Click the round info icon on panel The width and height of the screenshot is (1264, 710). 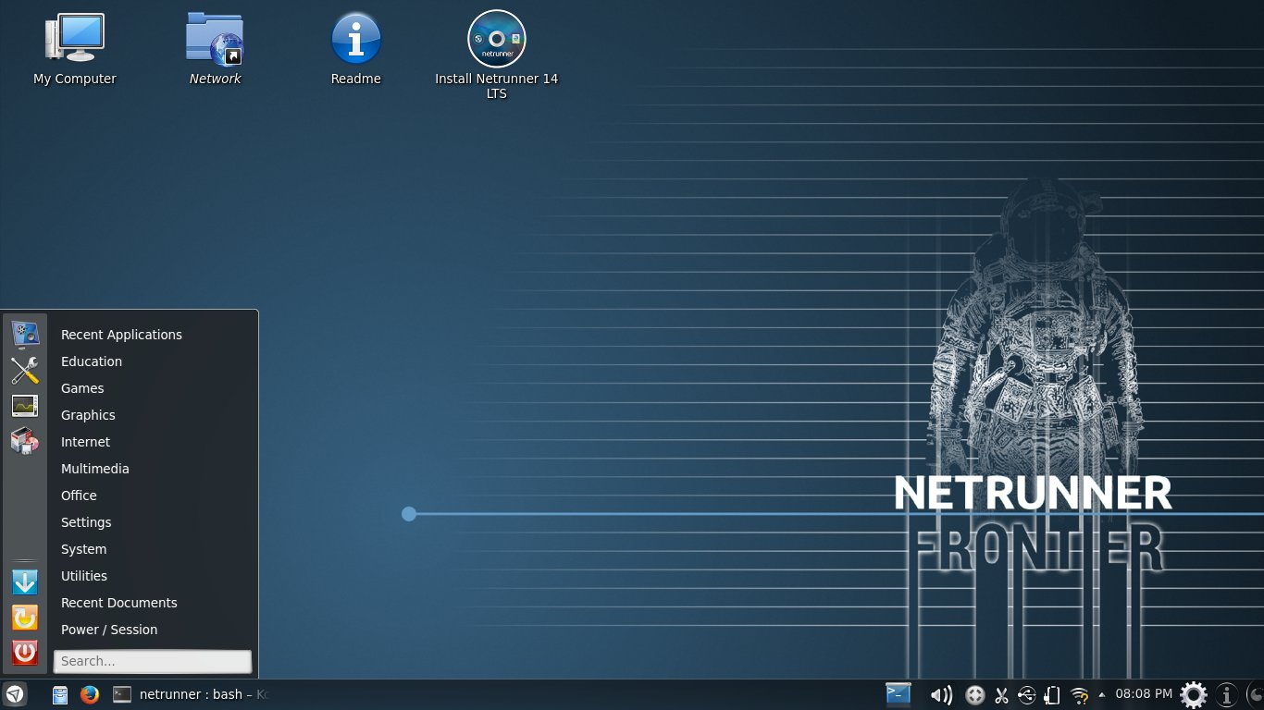tap(1227, 694)
